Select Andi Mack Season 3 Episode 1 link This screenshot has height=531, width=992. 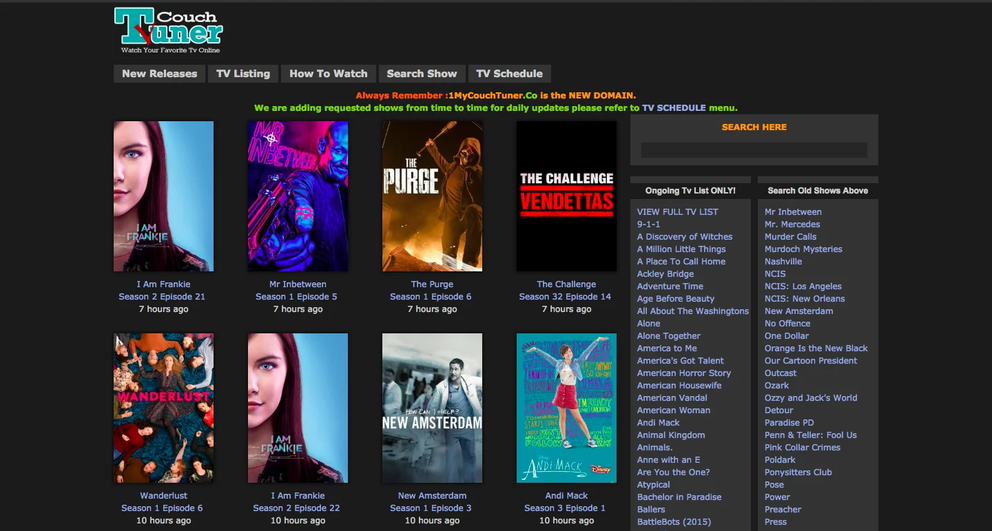566,502
